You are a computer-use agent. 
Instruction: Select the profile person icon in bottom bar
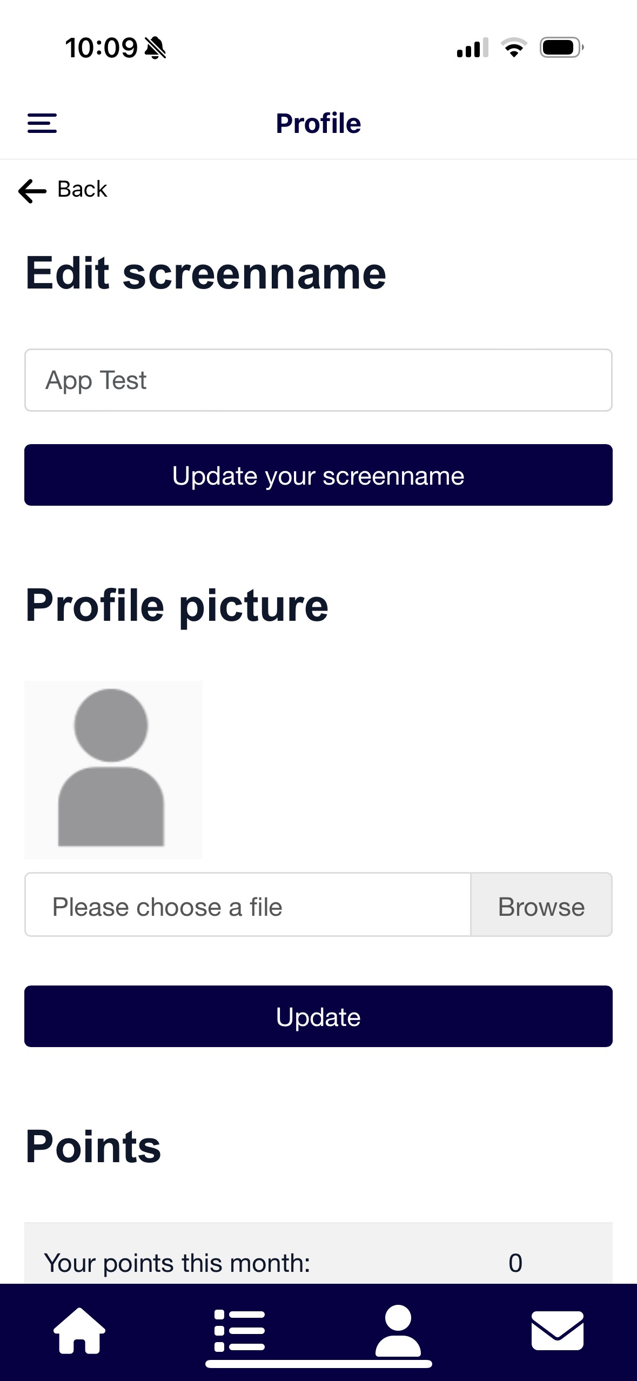tap(398, 1330)
